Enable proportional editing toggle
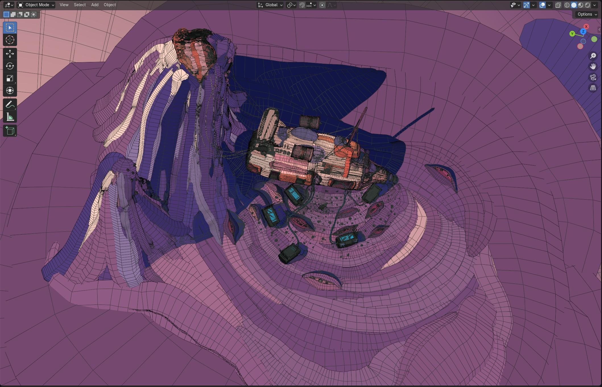The width and height of the screenshot is (602, 387). point(322,5)
